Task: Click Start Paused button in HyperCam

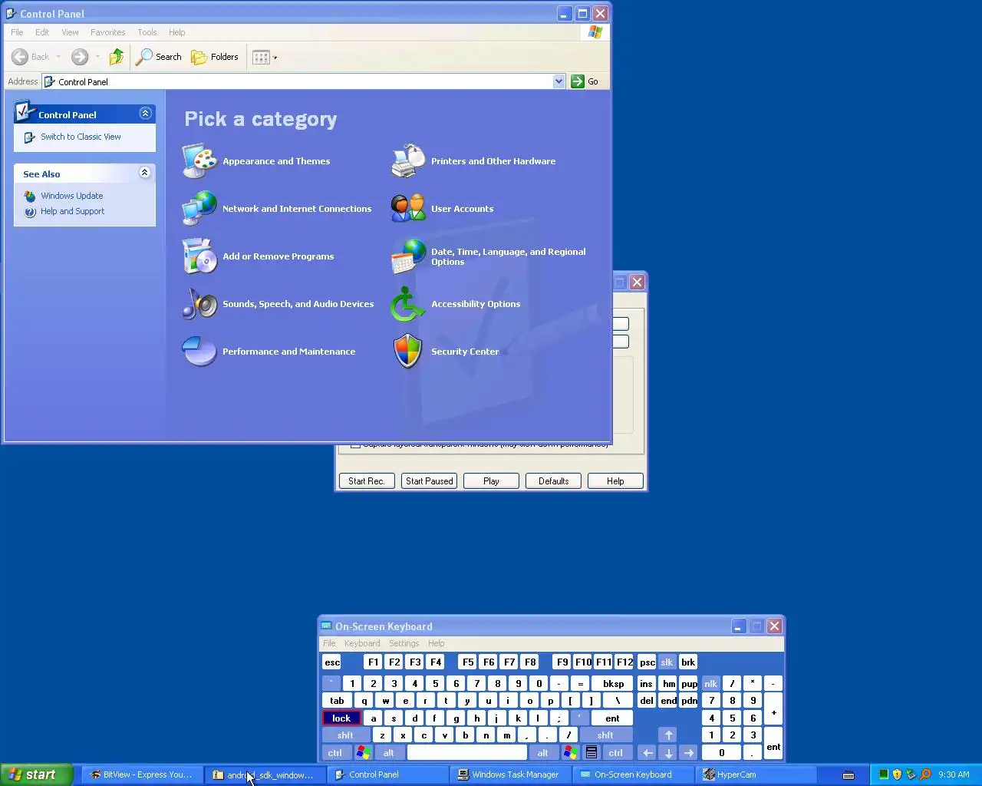Action: point(430,481)
